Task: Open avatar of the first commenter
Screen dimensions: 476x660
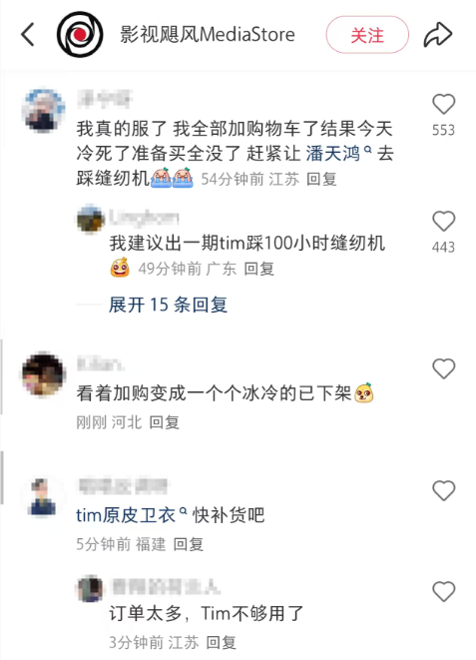Action: click(x=44, y=111)
